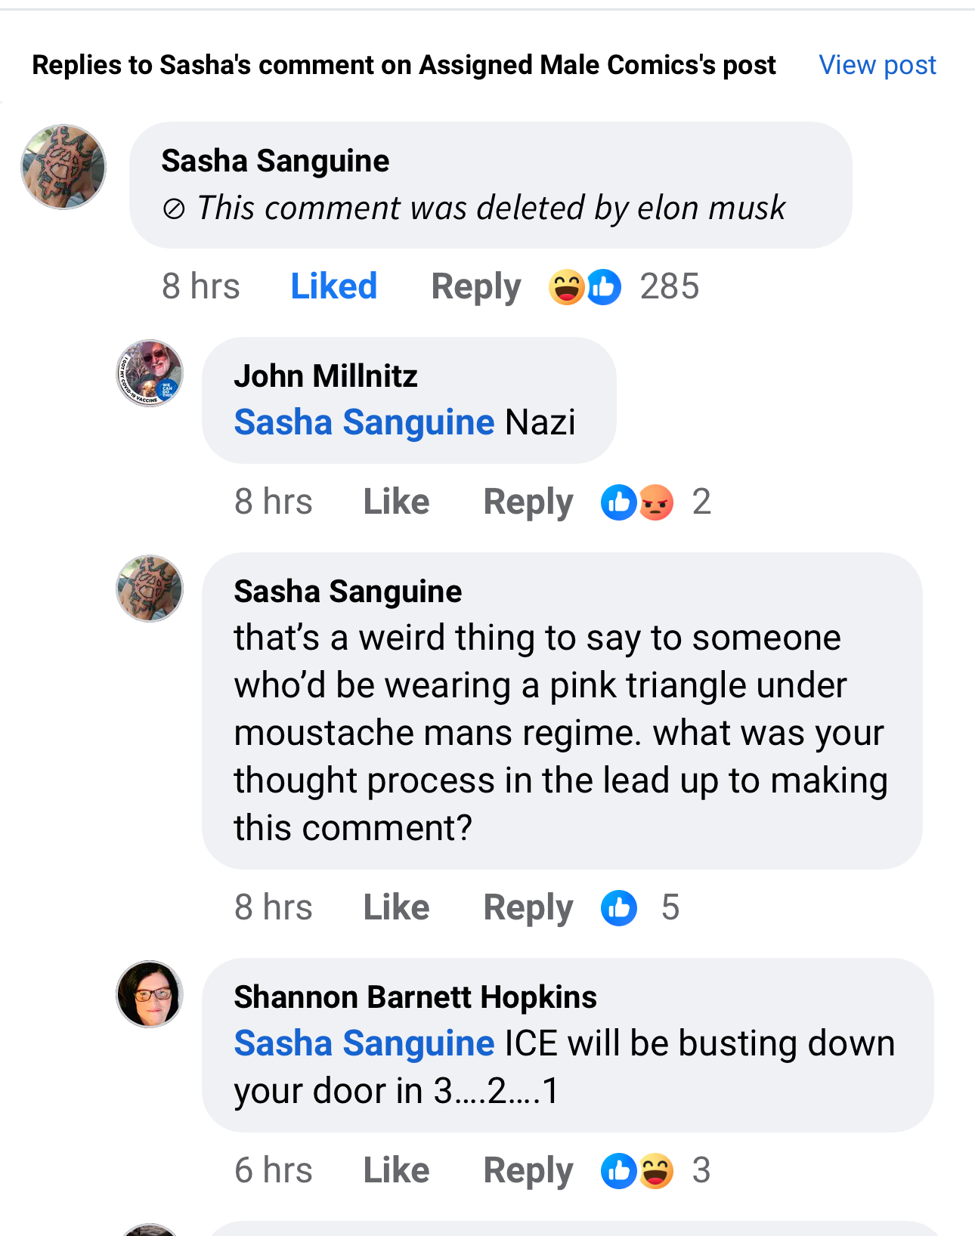The image size is (975, 1236).
Task: Reply to Sasha Sanguine's top comment
Action: [x=476, y=287]
